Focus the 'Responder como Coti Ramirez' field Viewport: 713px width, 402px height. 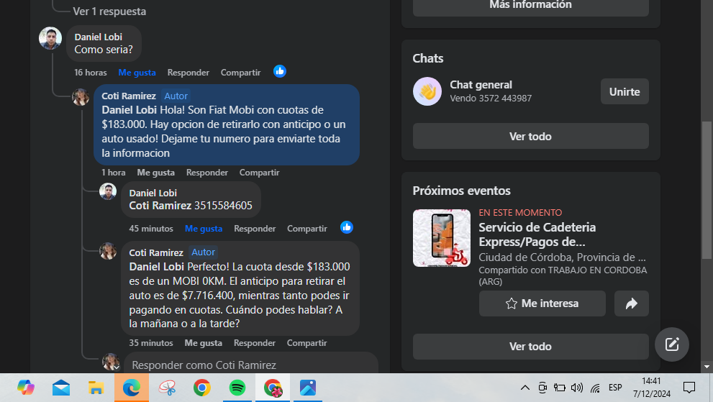pyautogui.click(x=251, y=365)
